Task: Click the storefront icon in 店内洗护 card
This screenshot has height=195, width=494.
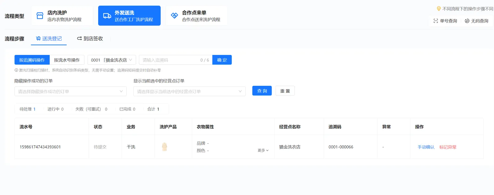Action: [x=40, y=16]
